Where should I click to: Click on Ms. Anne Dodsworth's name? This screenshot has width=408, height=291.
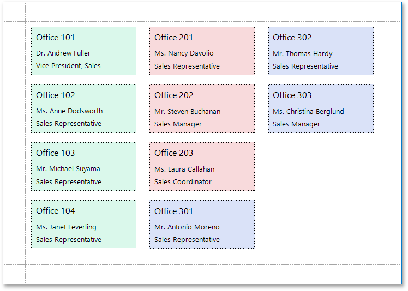[x=69, y=111]
